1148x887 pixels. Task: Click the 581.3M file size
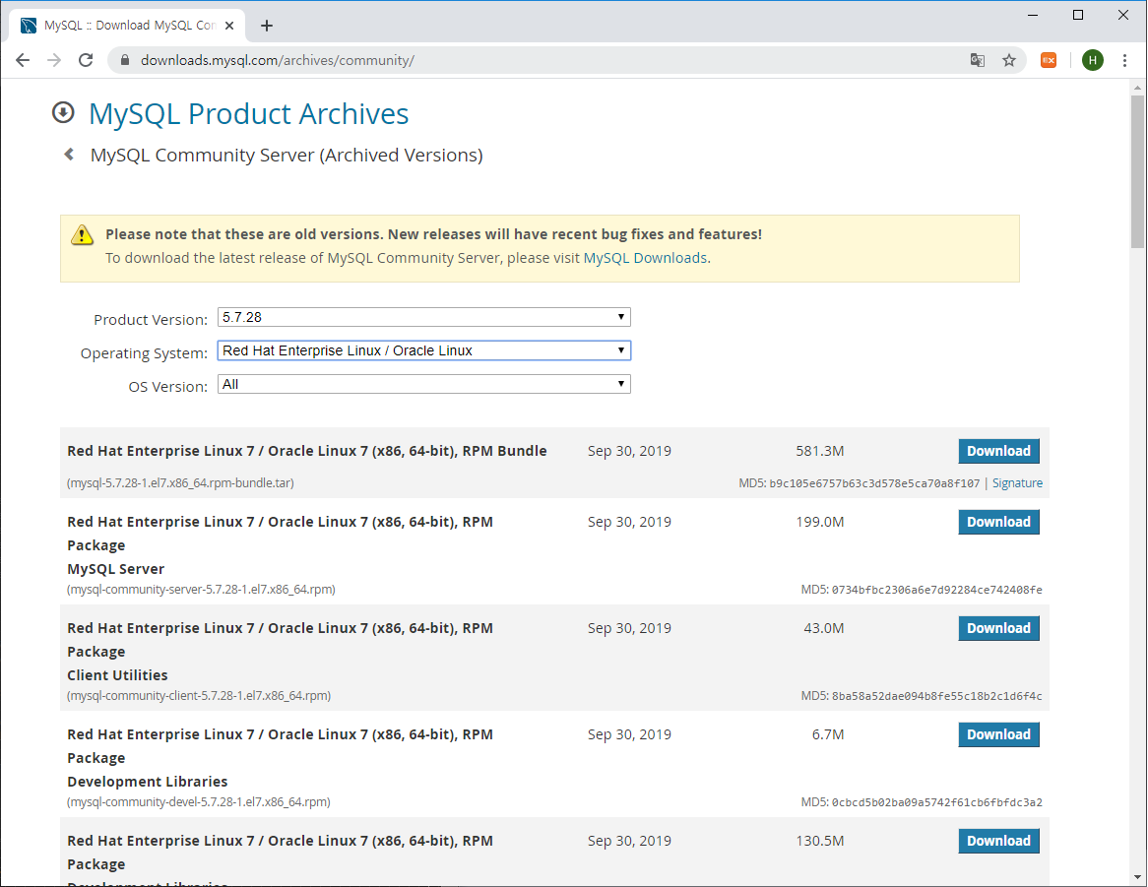(820, 451)
